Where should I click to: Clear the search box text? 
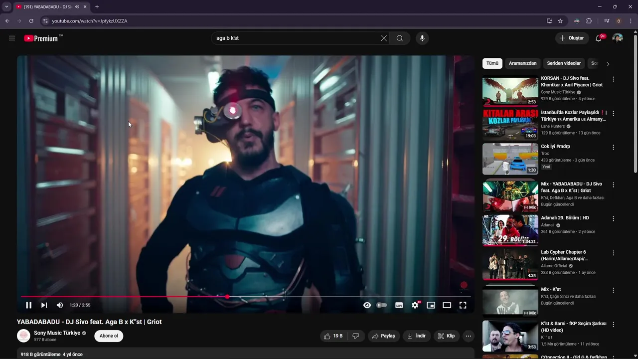coord(384,38)
